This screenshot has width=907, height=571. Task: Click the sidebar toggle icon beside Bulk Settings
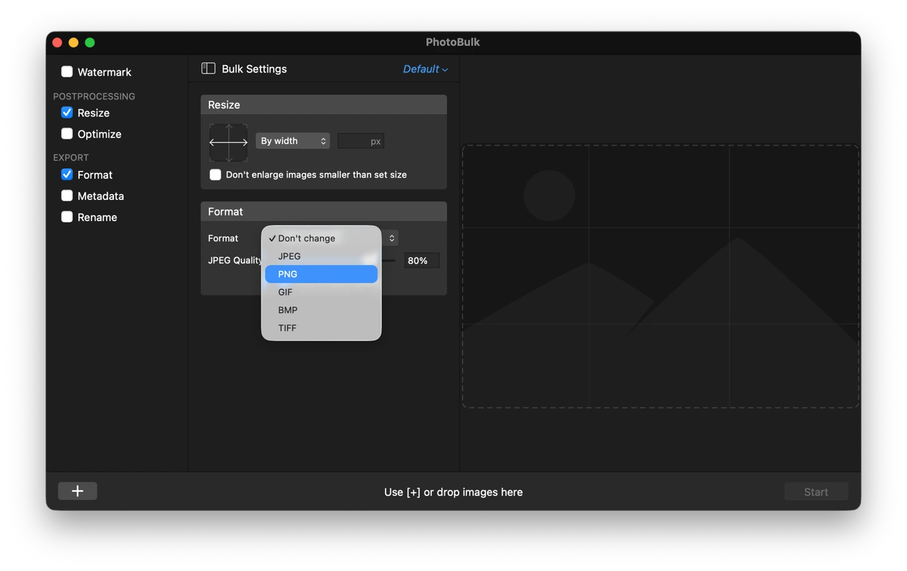209,68
